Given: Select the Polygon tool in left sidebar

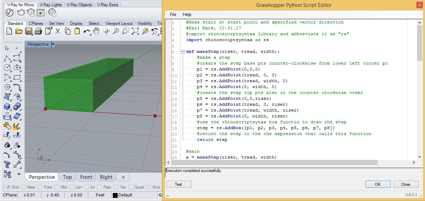Looking at the screenshot, I should (7, 87).
